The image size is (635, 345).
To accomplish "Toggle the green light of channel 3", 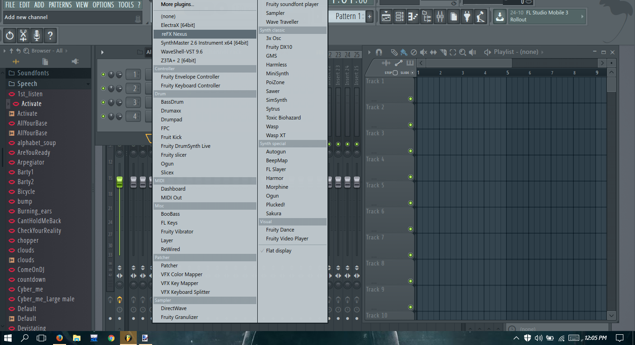I will (103, 102).
